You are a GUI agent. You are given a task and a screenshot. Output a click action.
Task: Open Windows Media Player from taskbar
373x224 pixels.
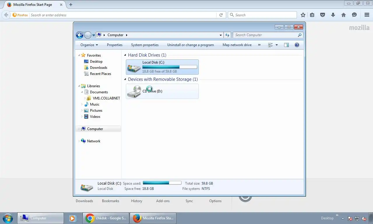click(73, 218)
